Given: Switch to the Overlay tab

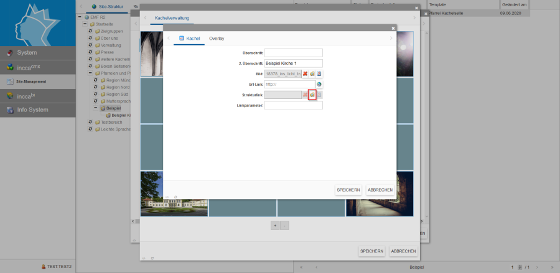Looking at the screenshot, I should (x=217, y=39).
